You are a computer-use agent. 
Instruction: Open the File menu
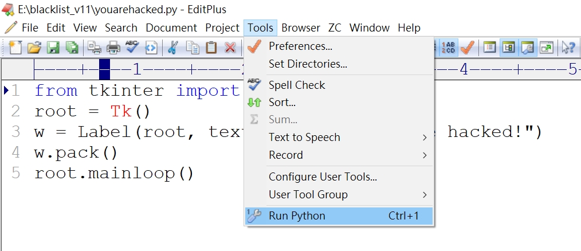[30, 28]
